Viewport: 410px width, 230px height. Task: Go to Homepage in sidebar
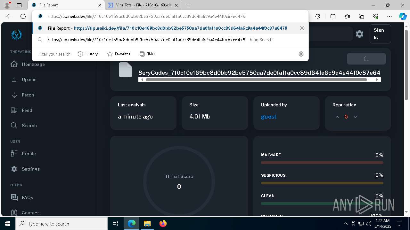[x=28, y=64]
